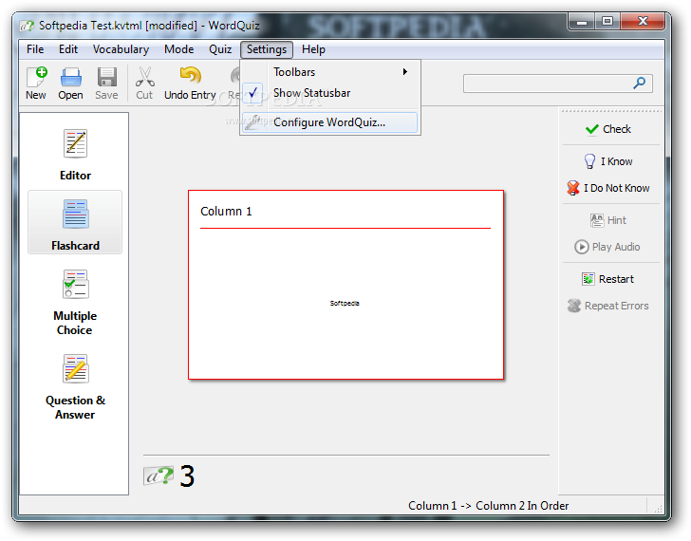Click the search magnifier icon

tap(639, 83)
